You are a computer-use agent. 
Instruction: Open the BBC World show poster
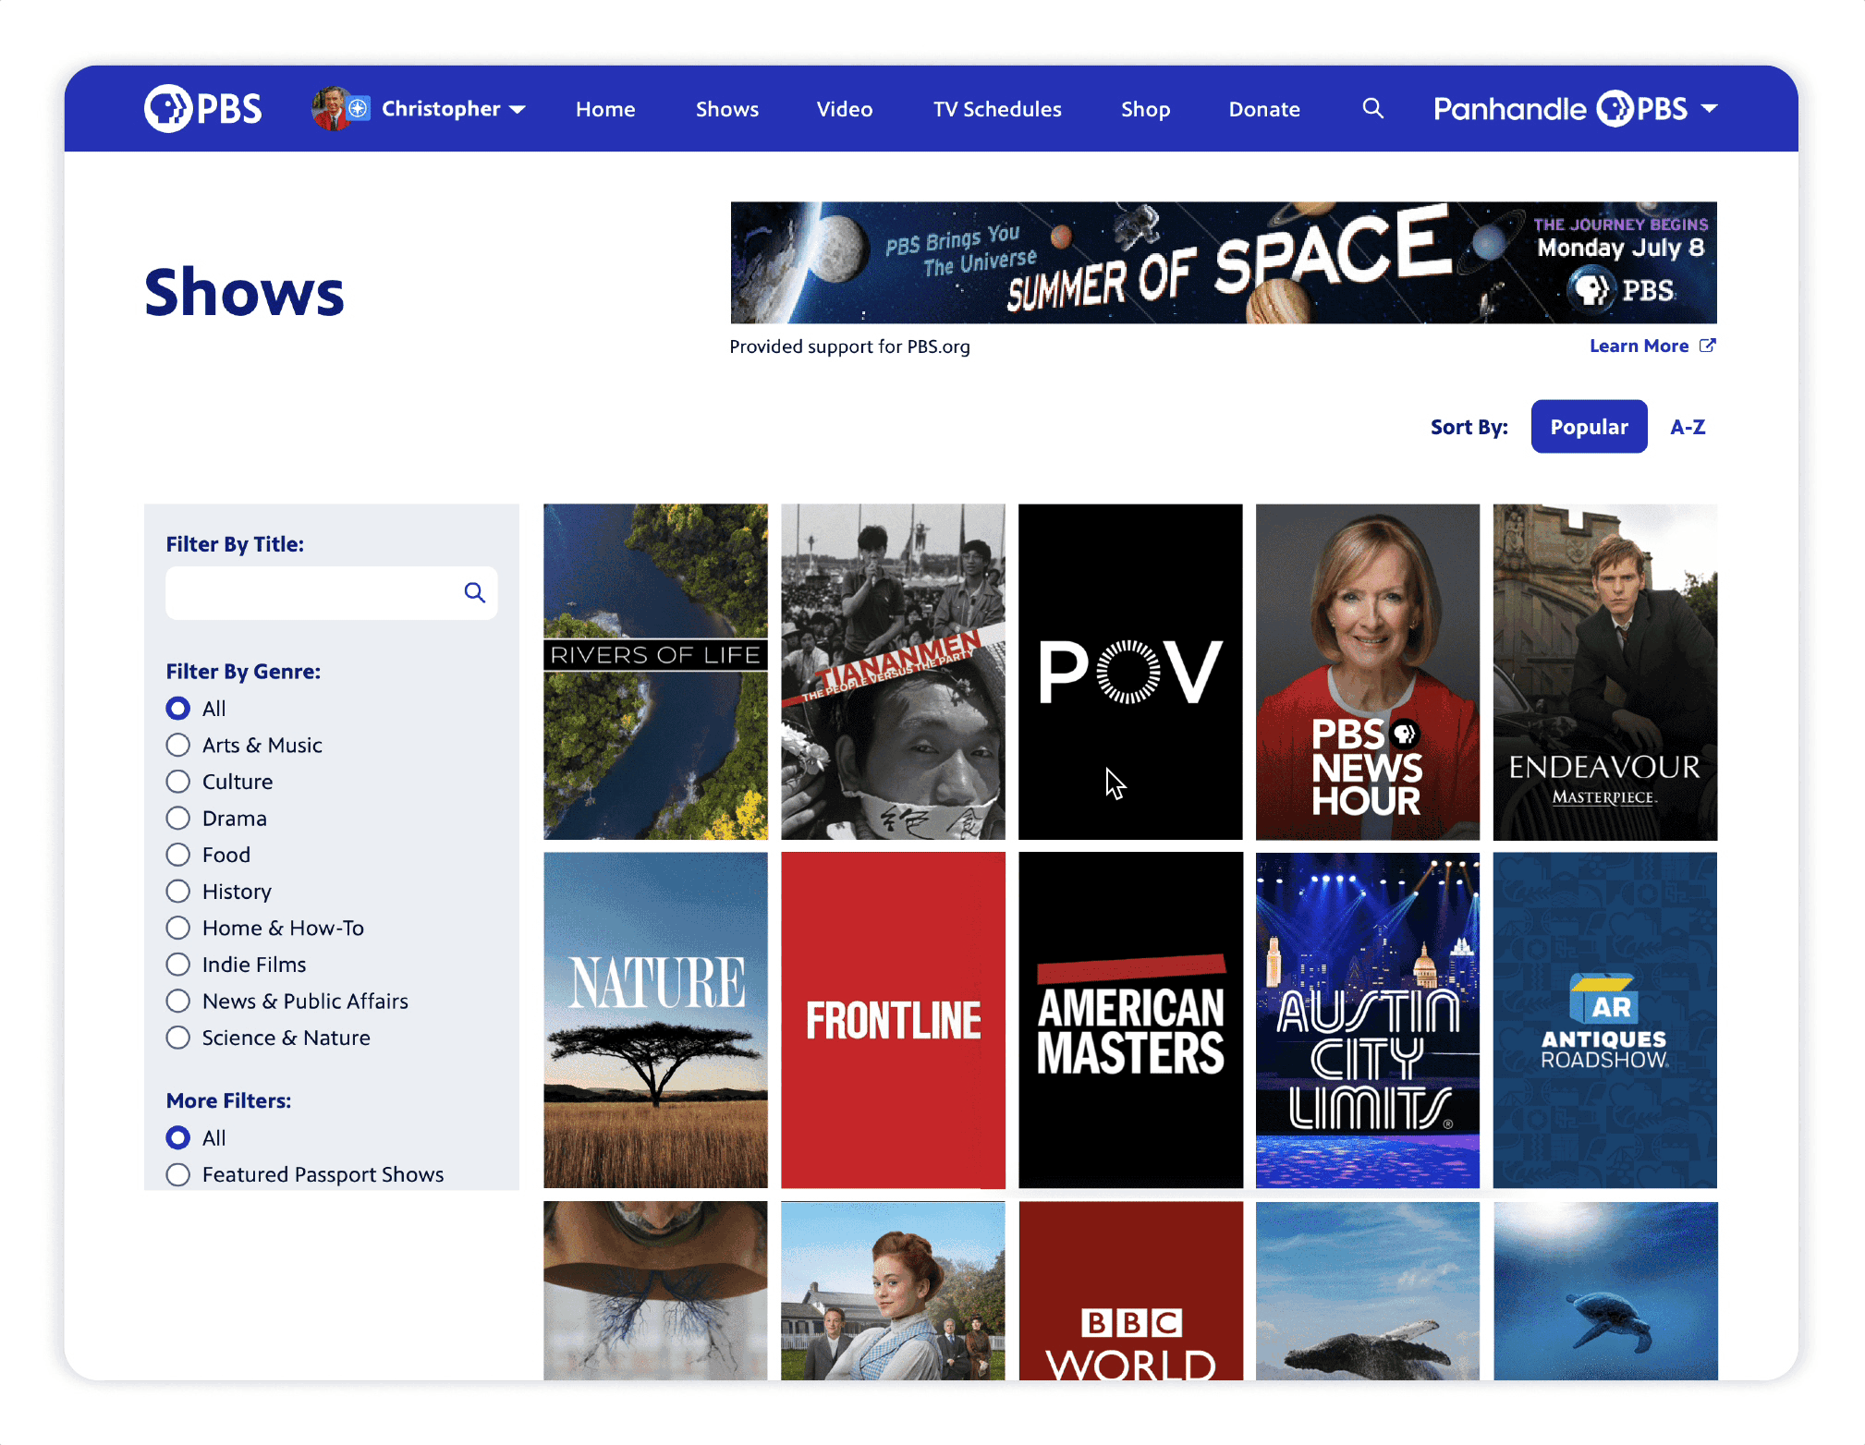(1130, 1291)
